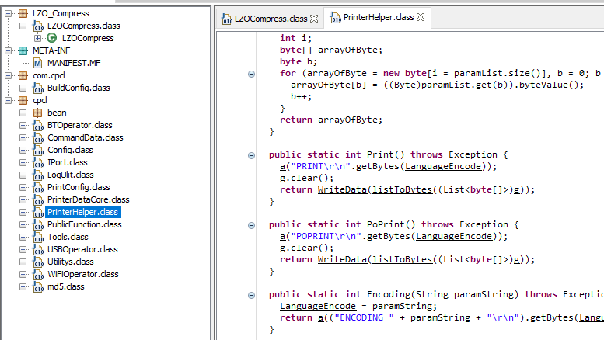Viewport: 604px width, 340px height.
Task: Click 'return arrayOfByte;' code line
Action: click(x=331, y=120)
